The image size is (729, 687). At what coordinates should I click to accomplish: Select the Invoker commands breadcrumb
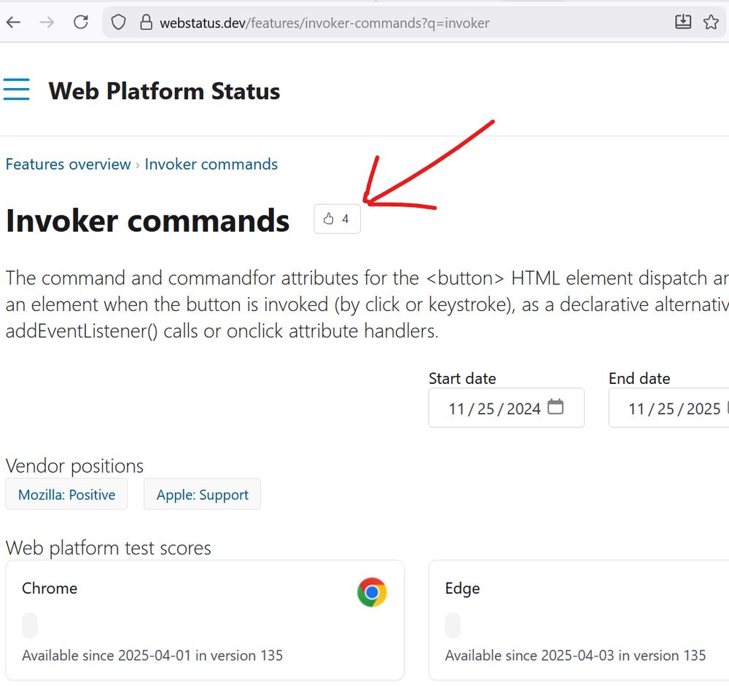pos(211,164)
